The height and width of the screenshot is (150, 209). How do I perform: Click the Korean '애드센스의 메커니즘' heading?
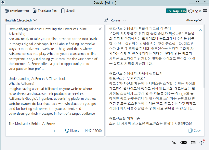(x=124, y=118)
